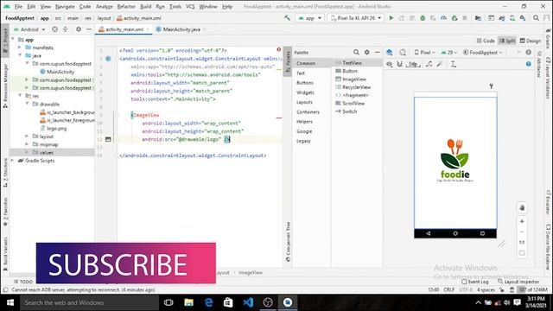Open the TODO tool window
553x311 pixels.
click(x=23, y=282)
